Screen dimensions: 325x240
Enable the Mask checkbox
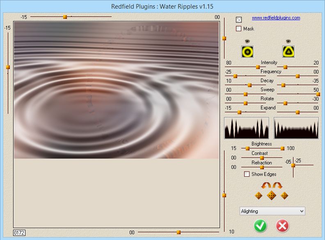pos(238,28)
